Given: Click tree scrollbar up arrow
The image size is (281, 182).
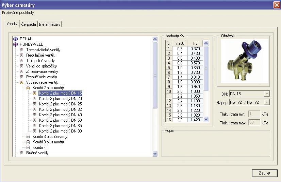Looking at the screenshot, I should coord(155,39).
